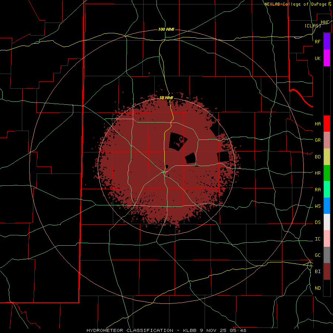Click the GC legend label
The image size is (333, 333).
click(x=317, y=255)
